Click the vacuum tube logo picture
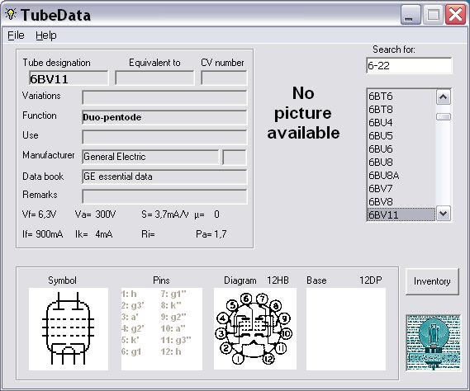 433,343
